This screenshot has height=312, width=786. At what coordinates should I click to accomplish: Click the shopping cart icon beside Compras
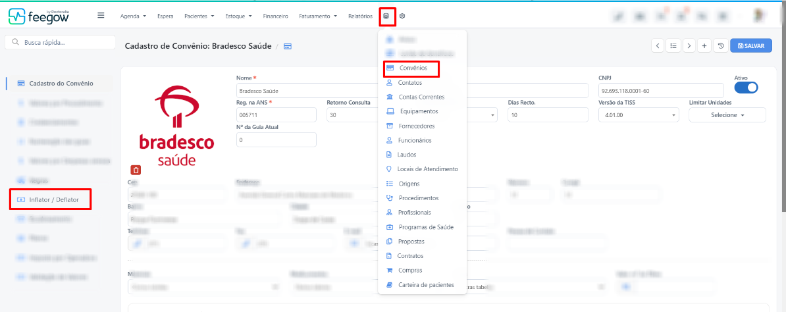(x=389, y=271)
